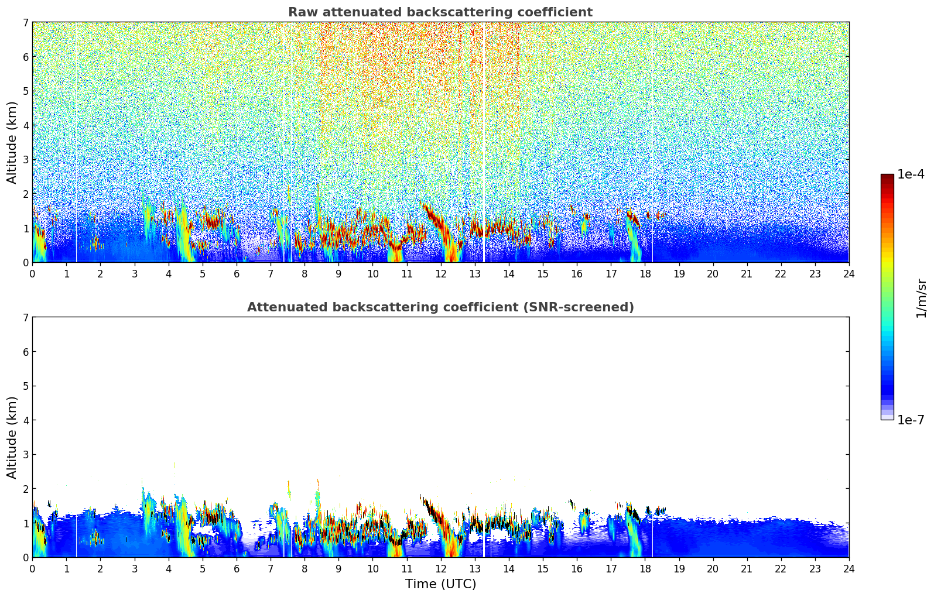This screenshot has width=934, height=597.
Task: Click the 1 km tick on top plot
Action: (x=25, y=228)
